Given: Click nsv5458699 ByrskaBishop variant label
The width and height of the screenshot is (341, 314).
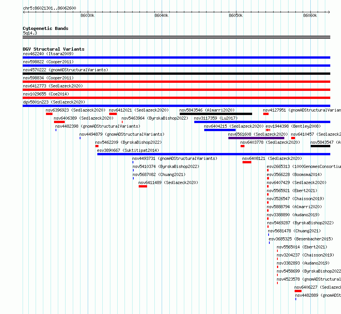Looking at the screenshot, I should [309, 271].
